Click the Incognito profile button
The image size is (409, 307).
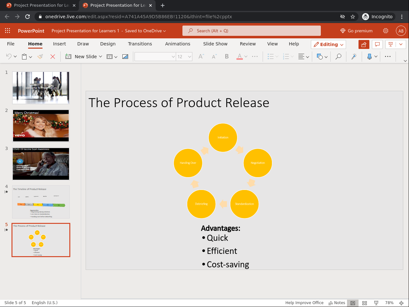point(378,17)
